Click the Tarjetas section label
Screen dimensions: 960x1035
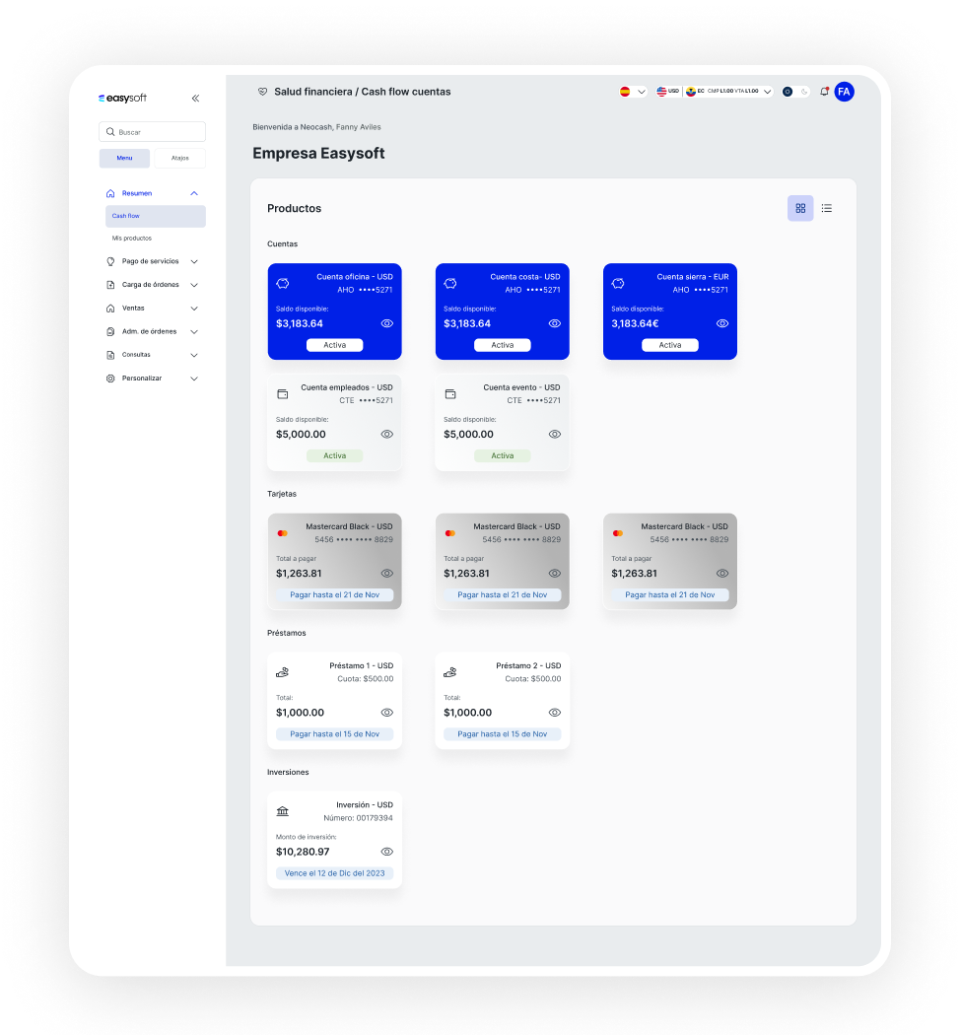coord(282,495)
